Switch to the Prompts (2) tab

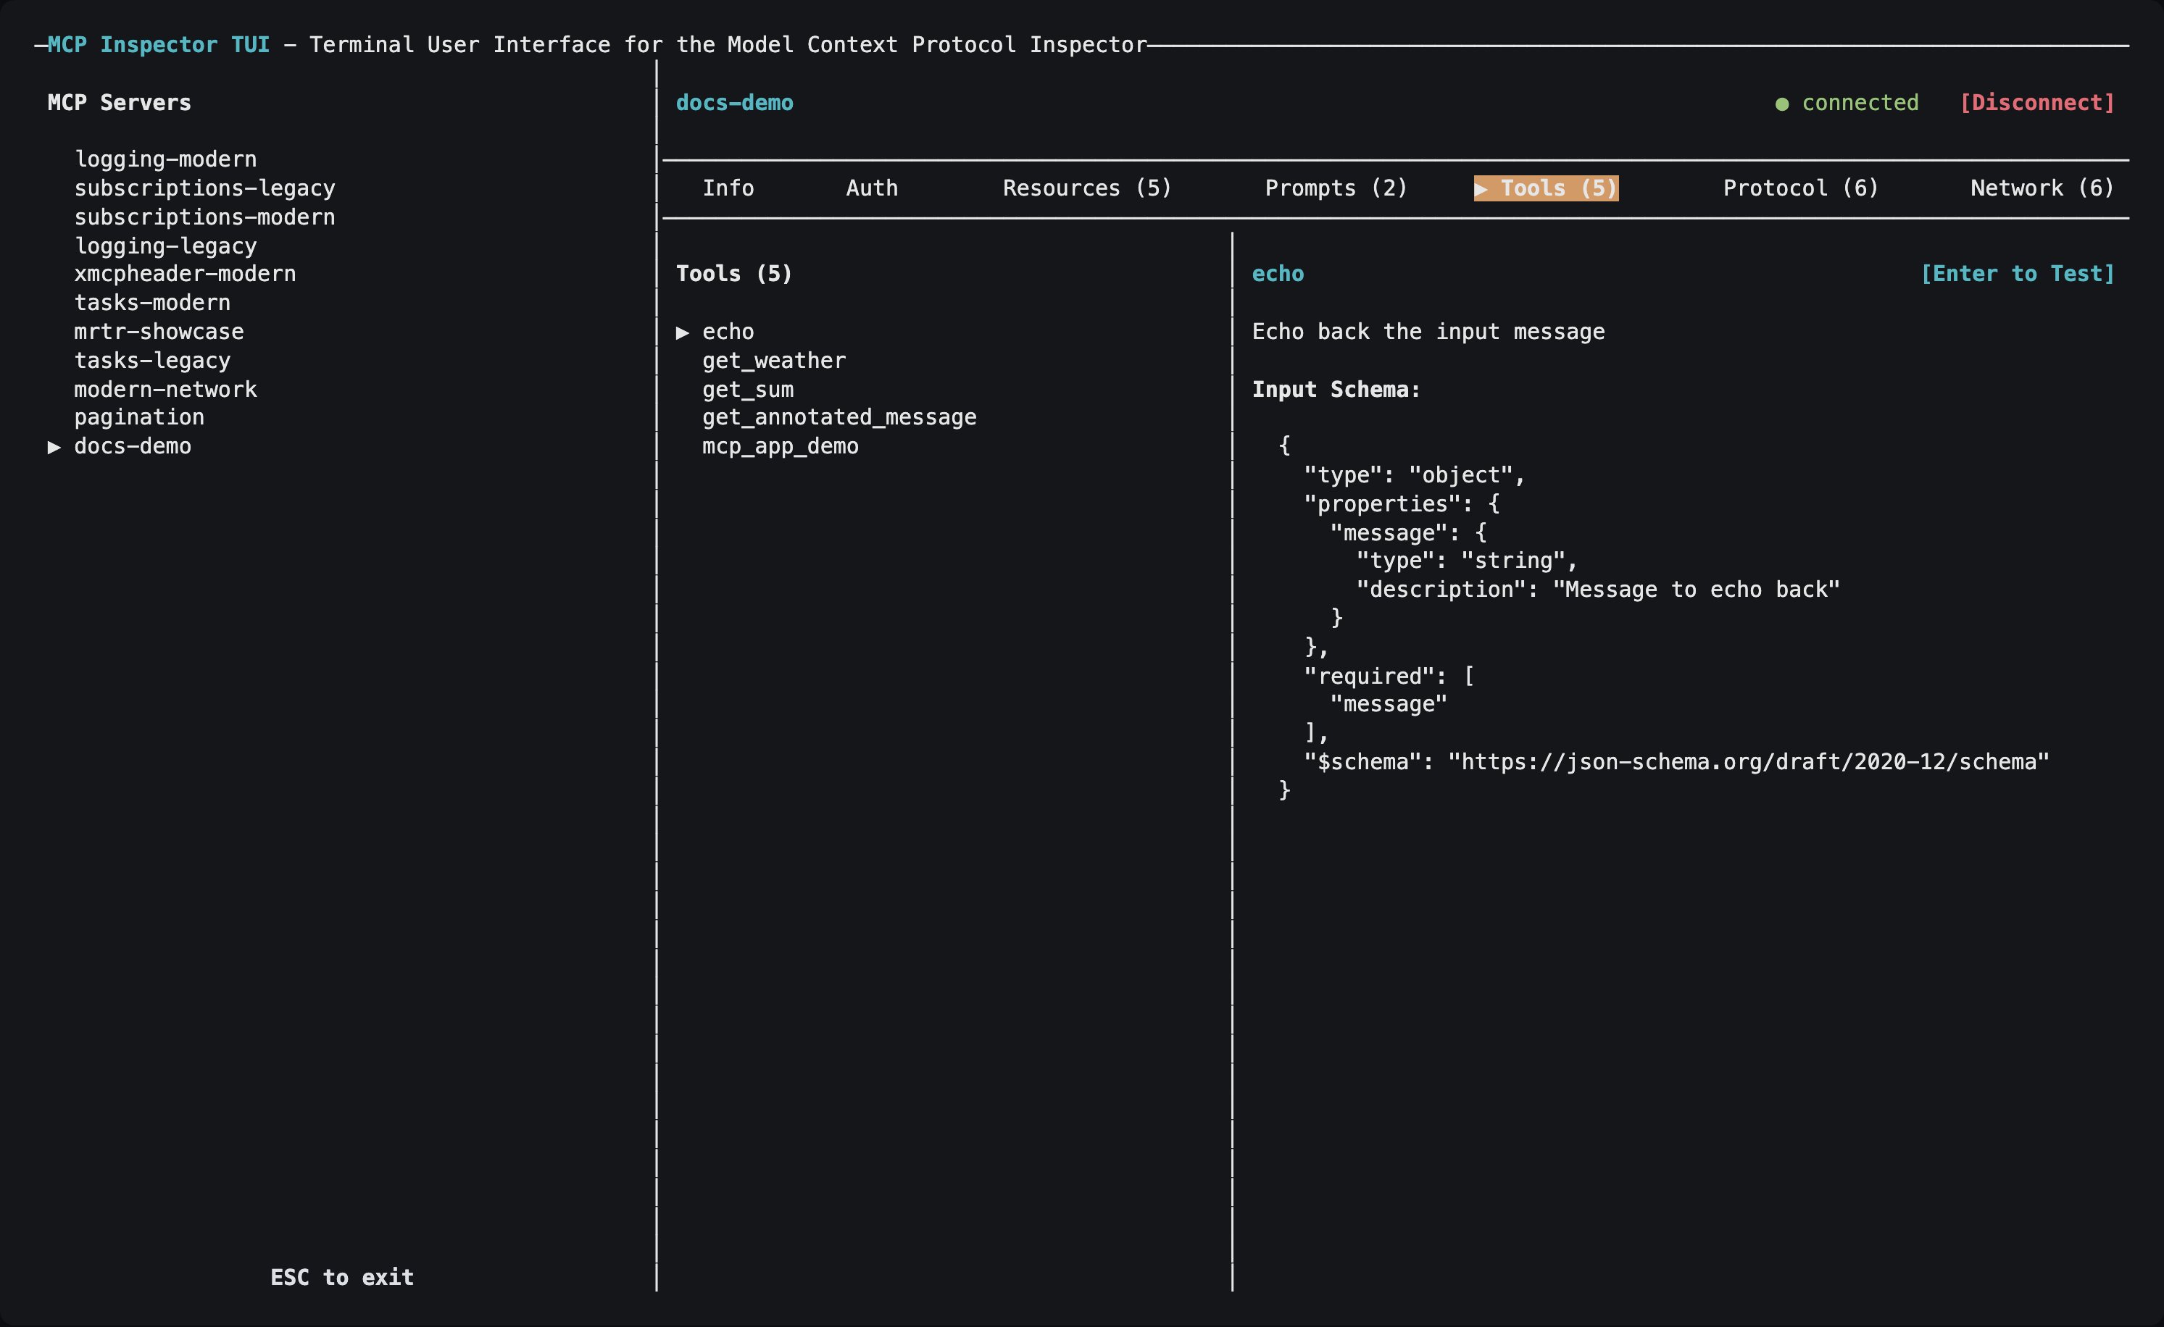(x=1336, y=188)
